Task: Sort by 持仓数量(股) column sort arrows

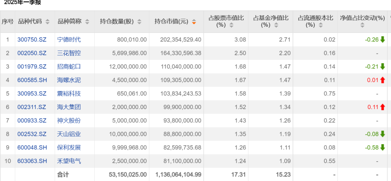Action: 139,22
